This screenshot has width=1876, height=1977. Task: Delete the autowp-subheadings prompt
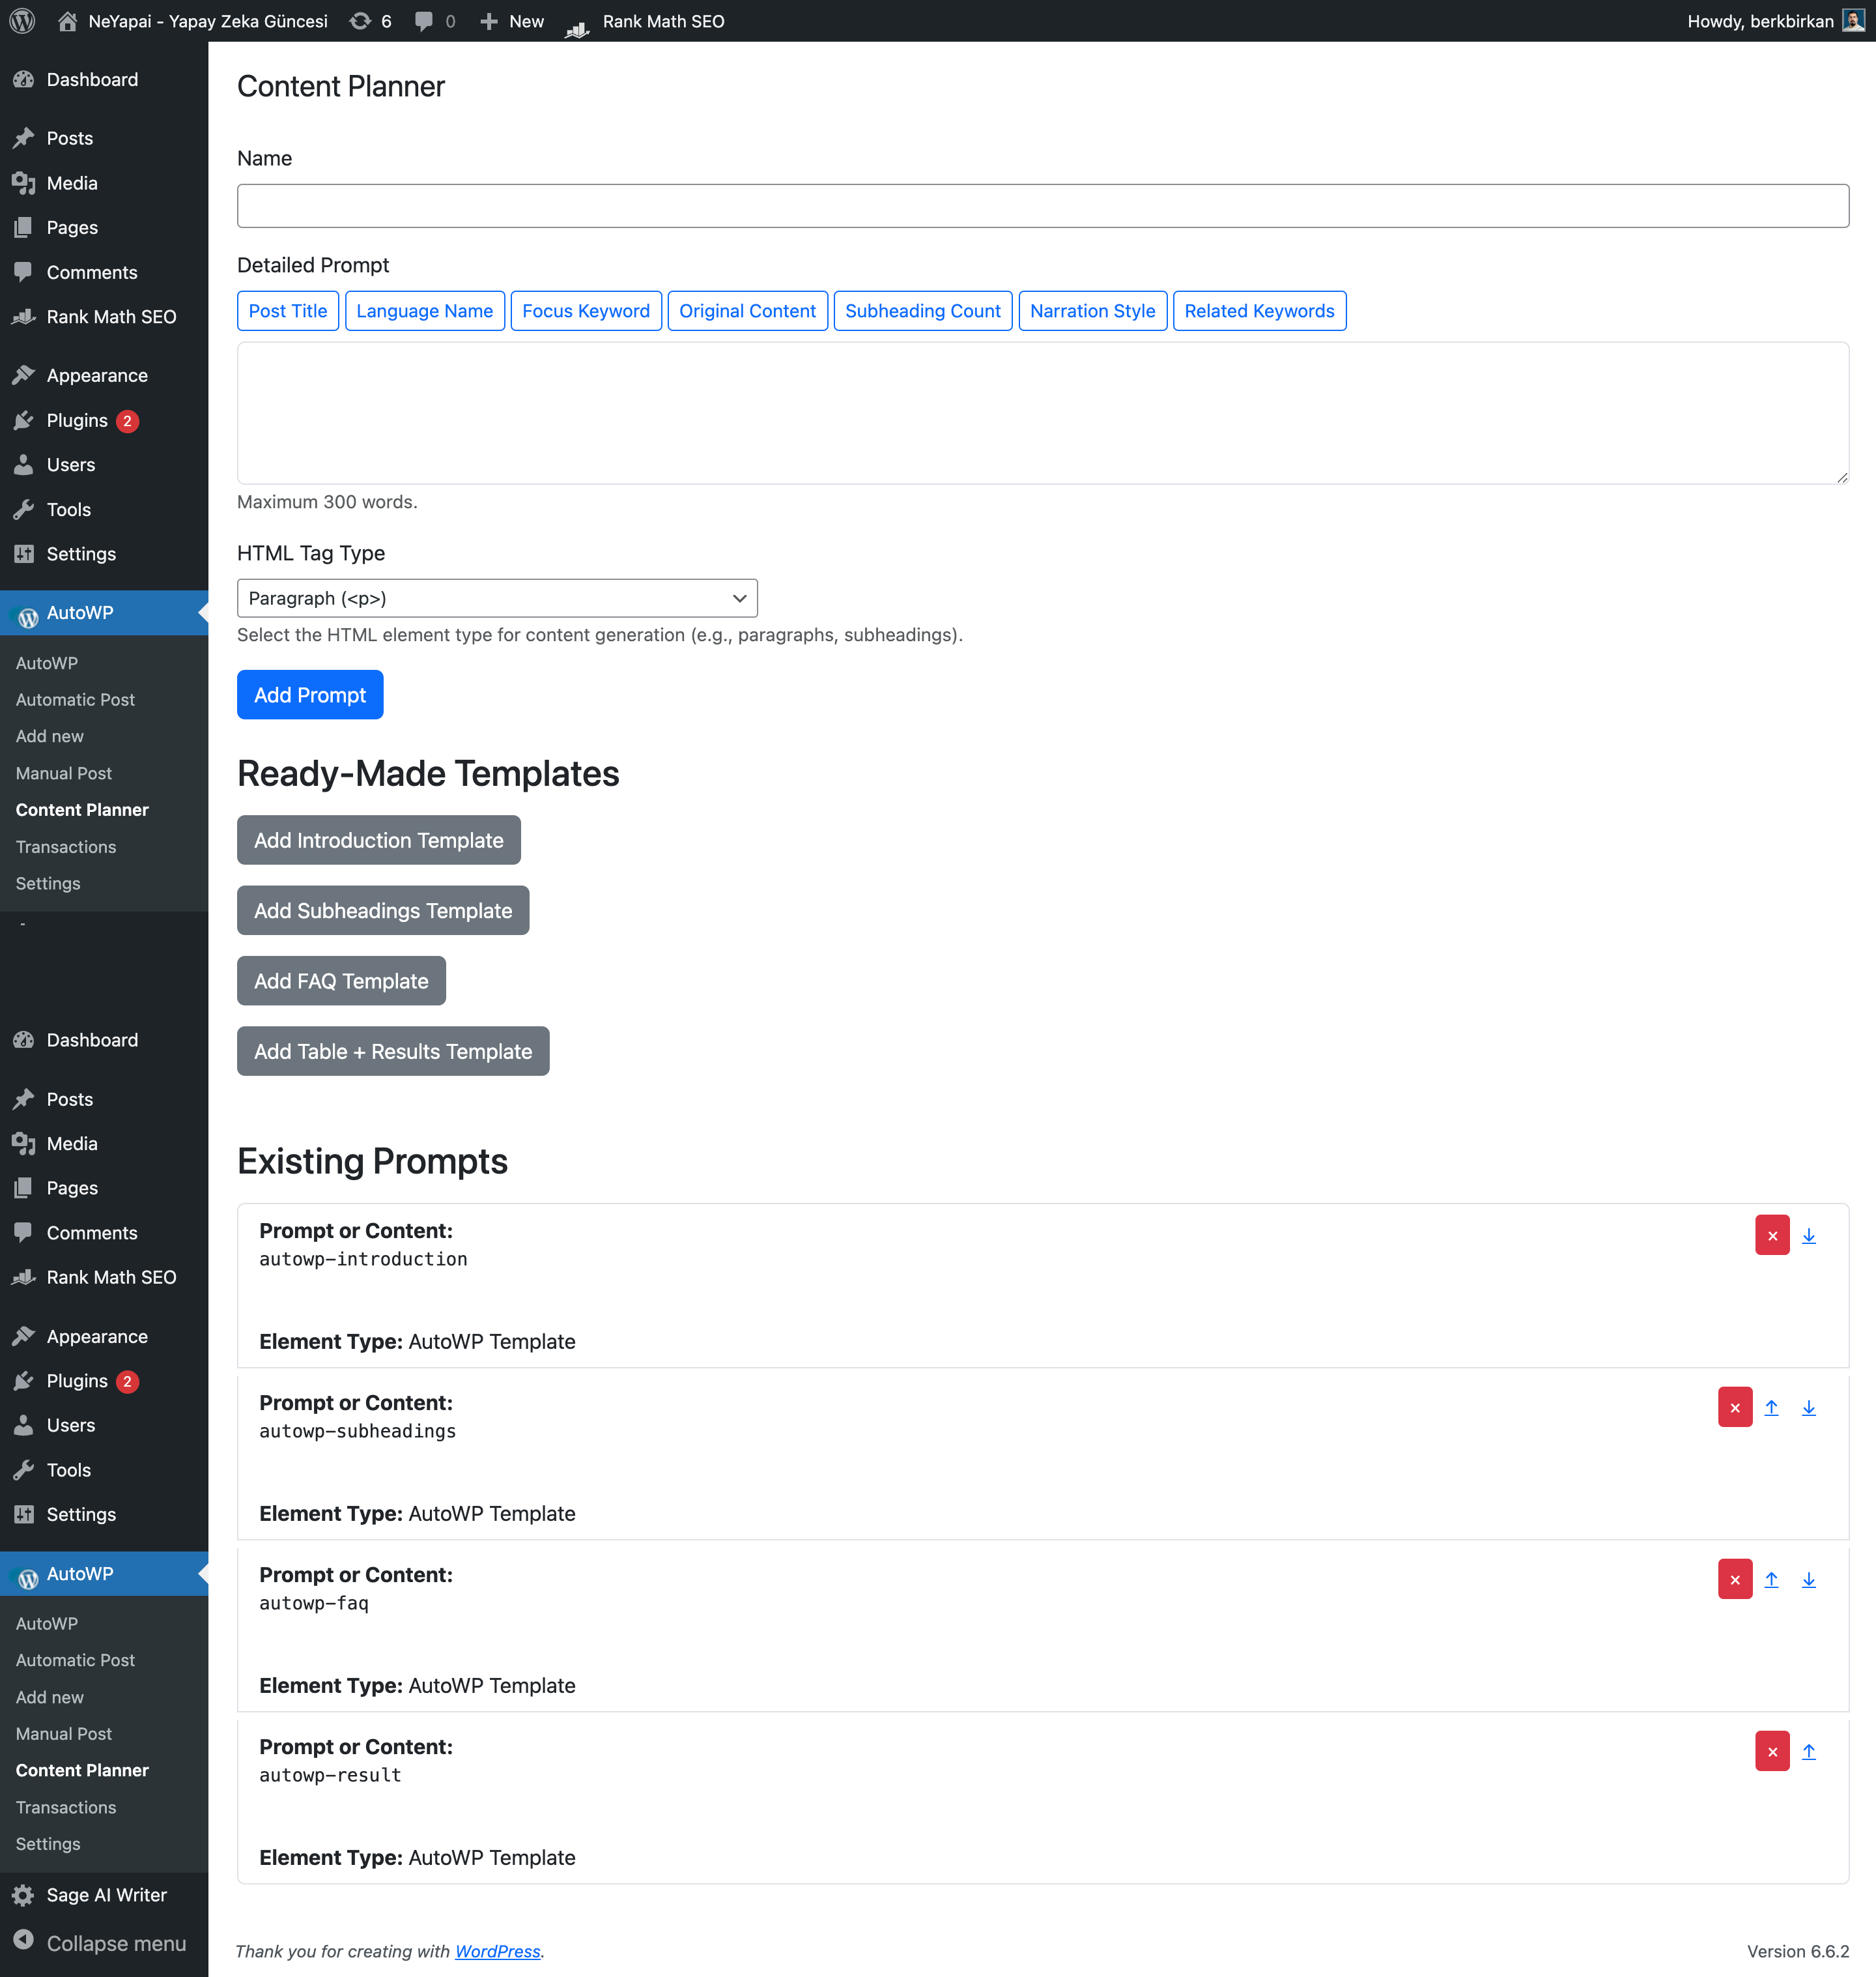[x=1734, y=1407]
